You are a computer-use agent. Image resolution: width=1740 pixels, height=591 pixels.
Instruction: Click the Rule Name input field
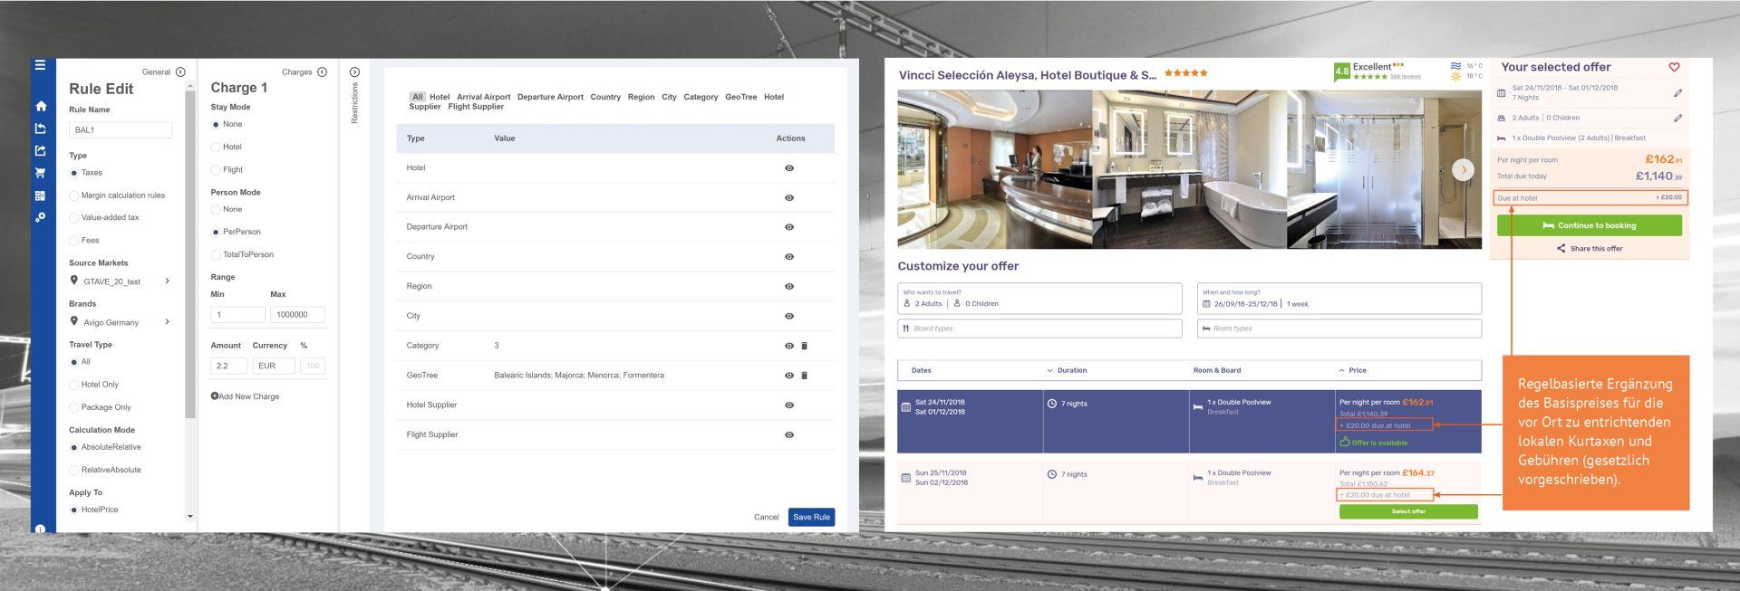(x=121, y=130)
